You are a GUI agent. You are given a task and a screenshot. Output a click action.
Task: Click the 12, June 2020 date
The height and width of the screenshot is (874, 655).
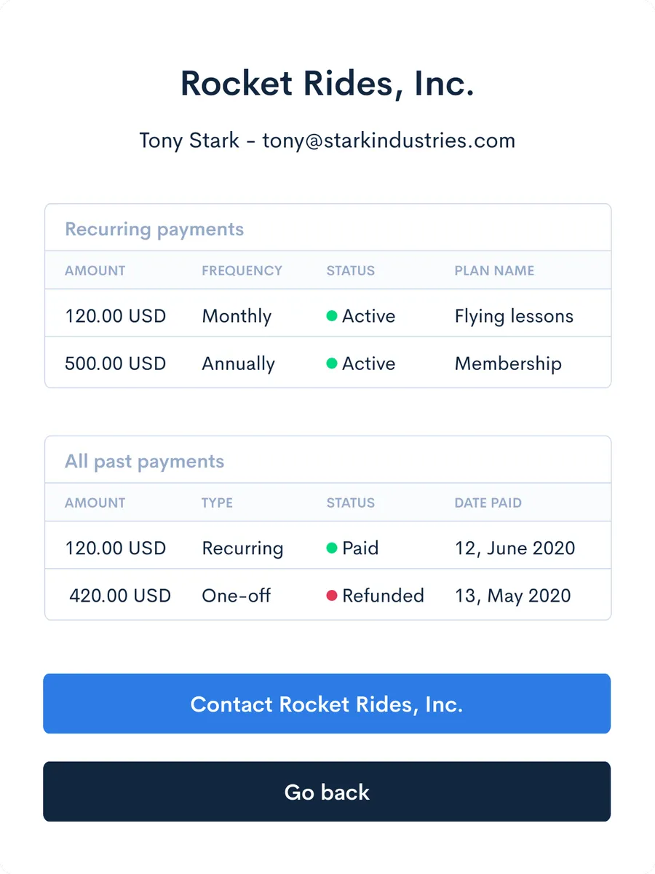[x=515, y=548]
